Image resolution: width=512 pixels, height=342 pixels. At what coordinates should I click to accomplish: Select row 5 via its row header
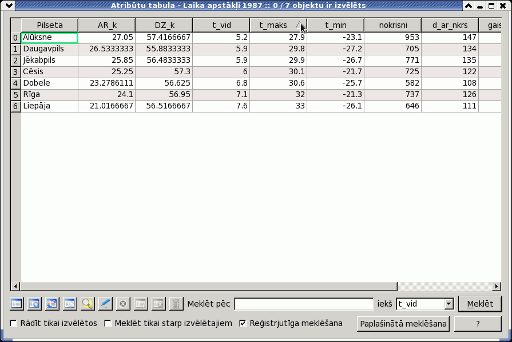tap(15, 95)
